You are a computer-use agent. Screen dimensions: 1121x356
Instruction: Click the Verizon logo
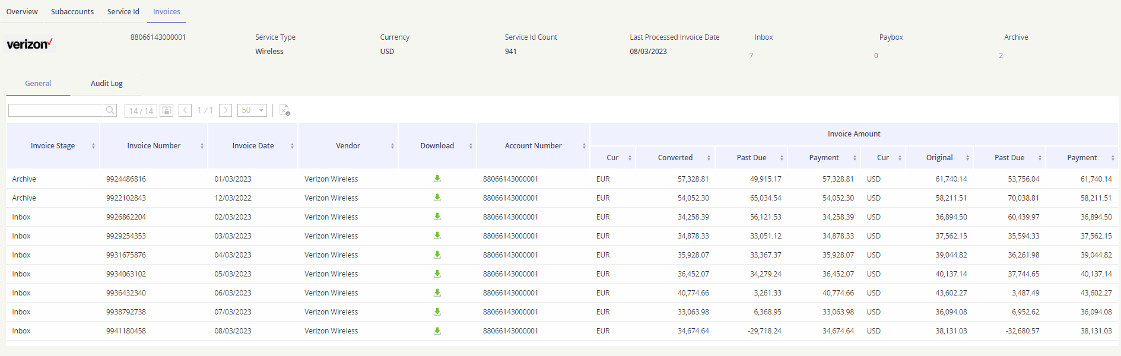pos(30,44)
